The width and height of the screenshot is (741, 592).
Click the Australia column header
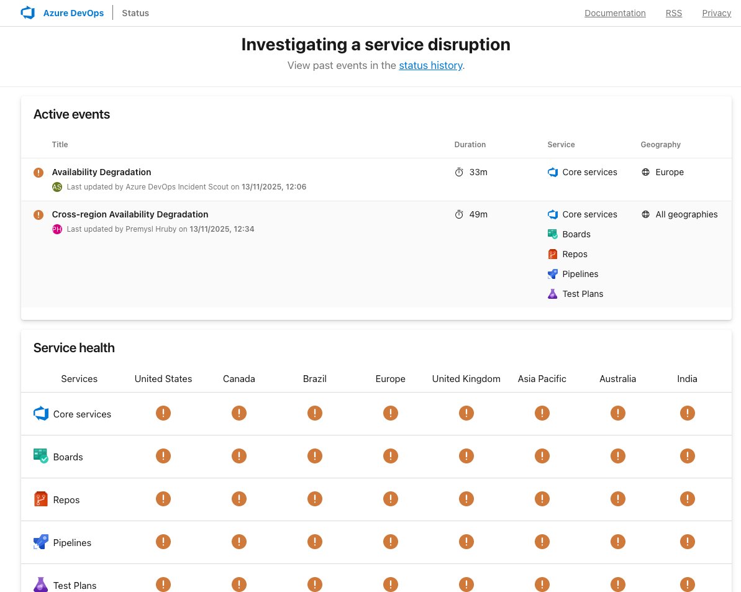coord(617,379)
